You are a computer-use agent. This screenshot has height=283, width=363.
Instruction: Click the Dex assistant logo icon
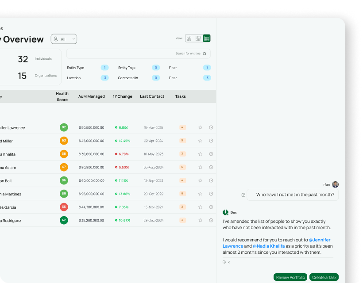tap(225, 212)
